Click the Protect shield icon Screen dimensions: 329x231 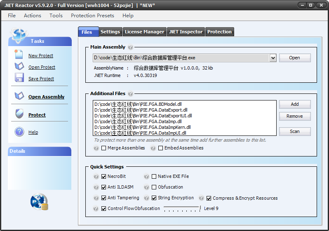coord(19,114)
